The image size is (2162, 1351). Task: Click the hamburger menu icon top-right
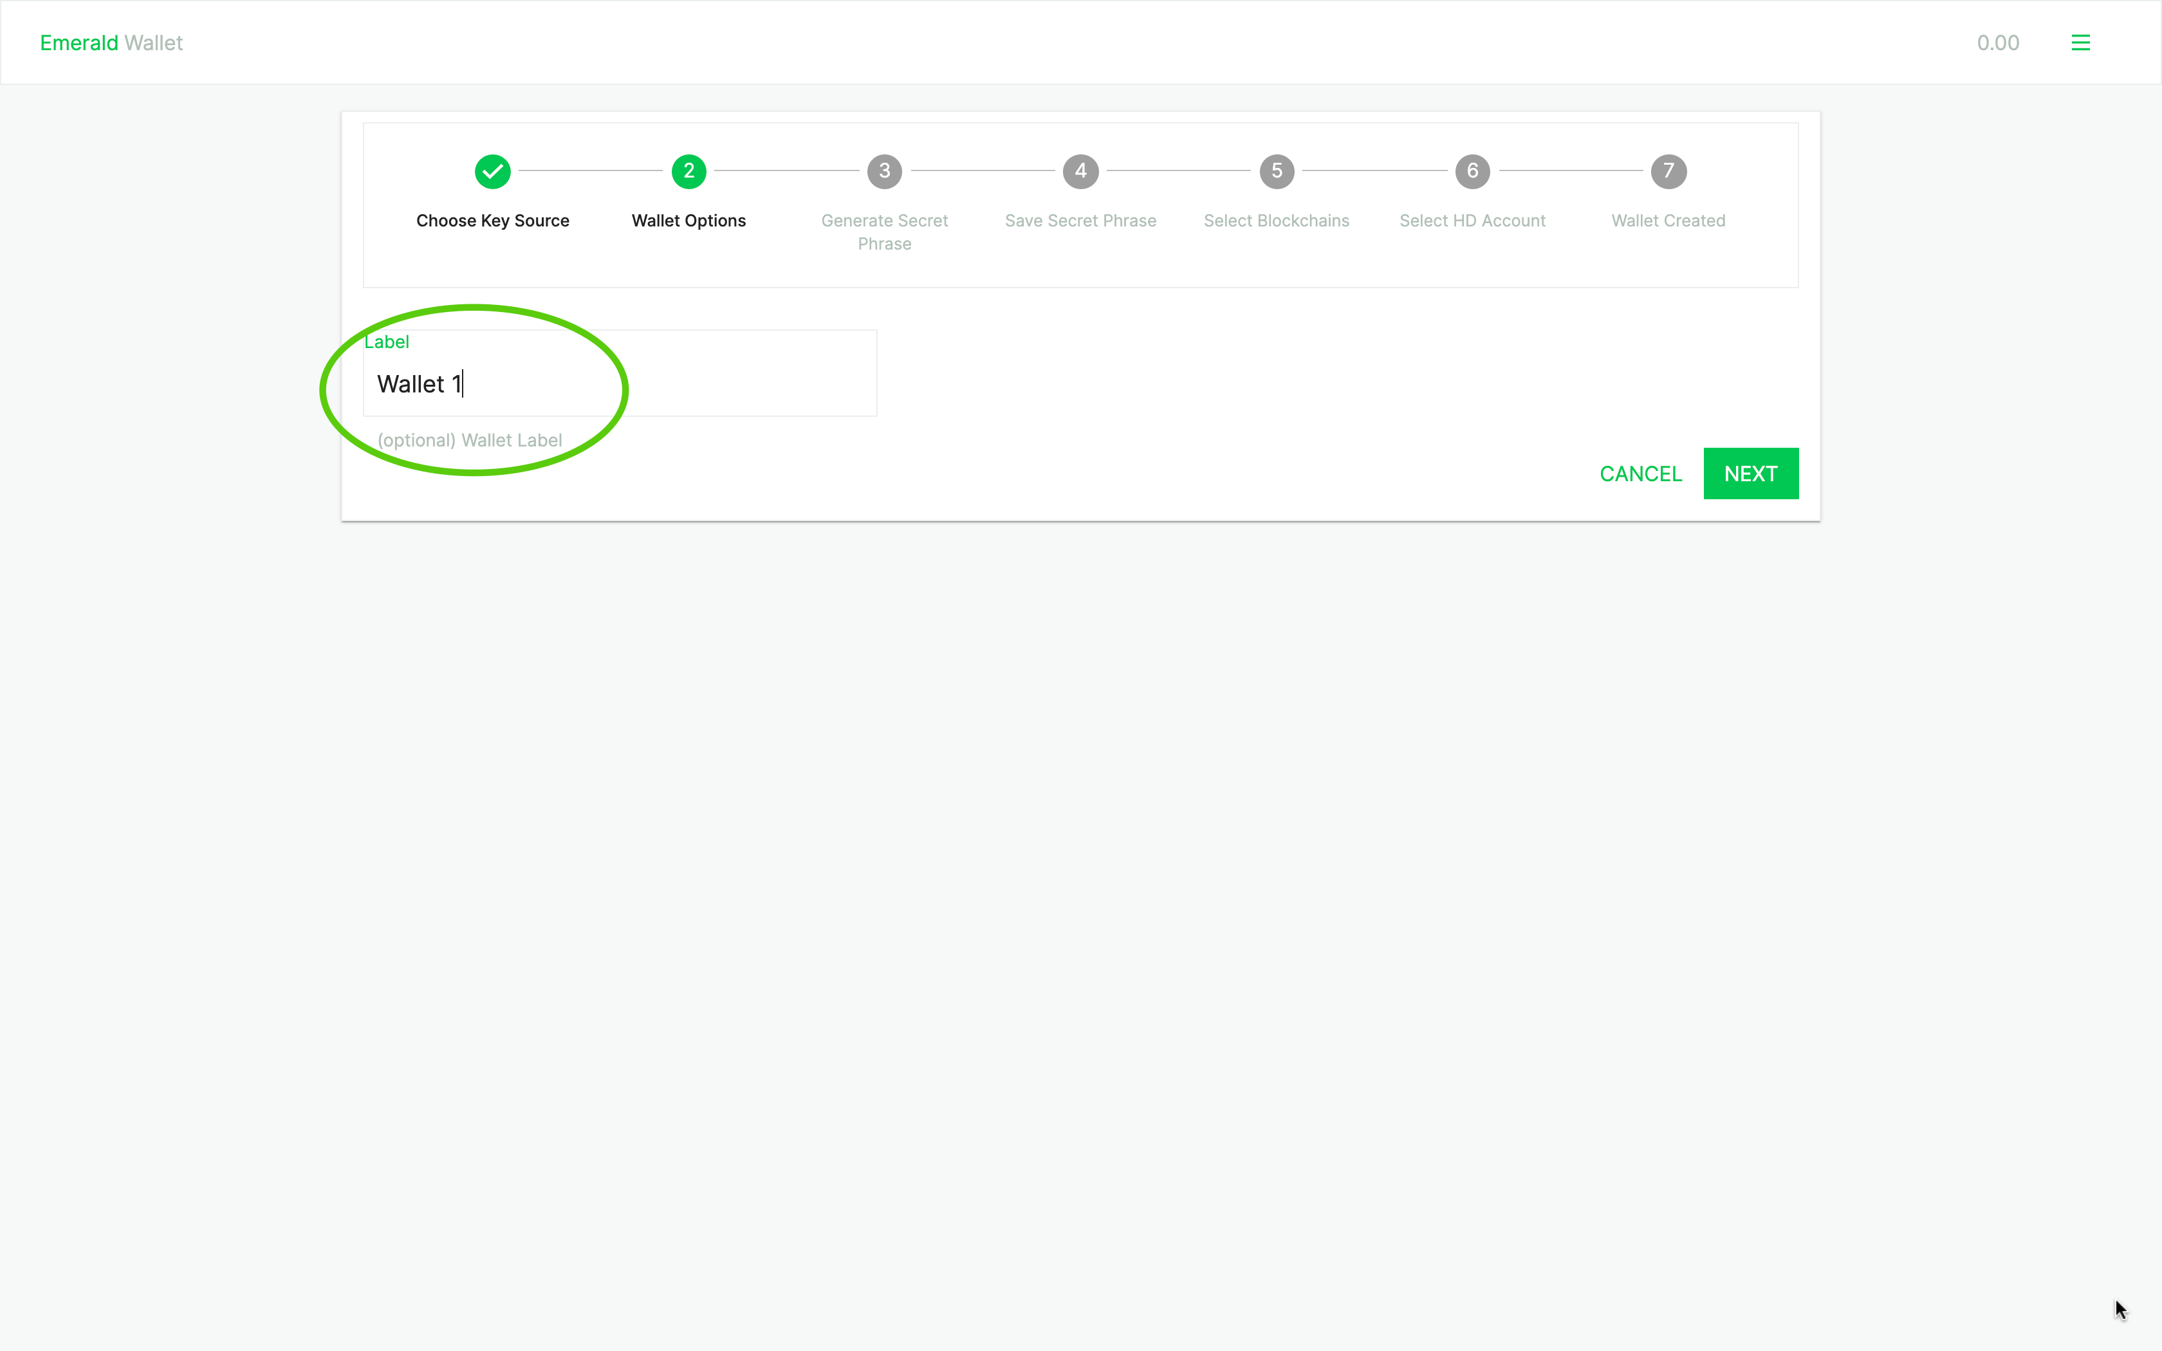pos(2081,42)
